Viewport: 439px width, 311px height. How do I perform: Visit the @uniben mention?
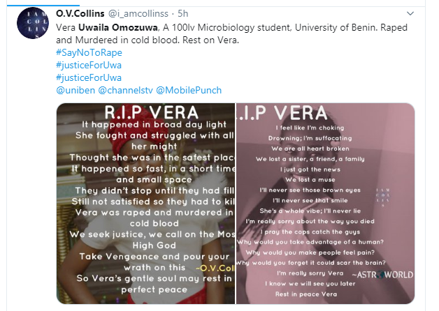pos(75,90)
